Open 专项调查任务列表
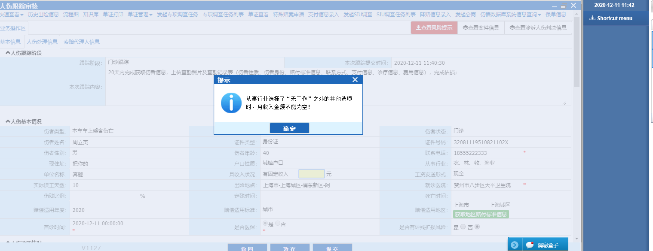This screenshot has height=251, width=653. [x=223, y=14]
